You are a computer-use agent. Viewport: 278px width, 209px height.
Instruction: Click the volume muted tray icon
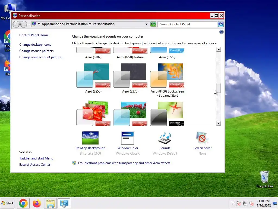(x=251, y=203)
